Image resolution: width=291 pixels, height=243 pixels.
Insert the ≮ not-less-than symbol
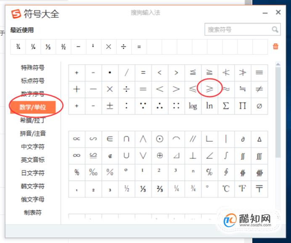226,73
